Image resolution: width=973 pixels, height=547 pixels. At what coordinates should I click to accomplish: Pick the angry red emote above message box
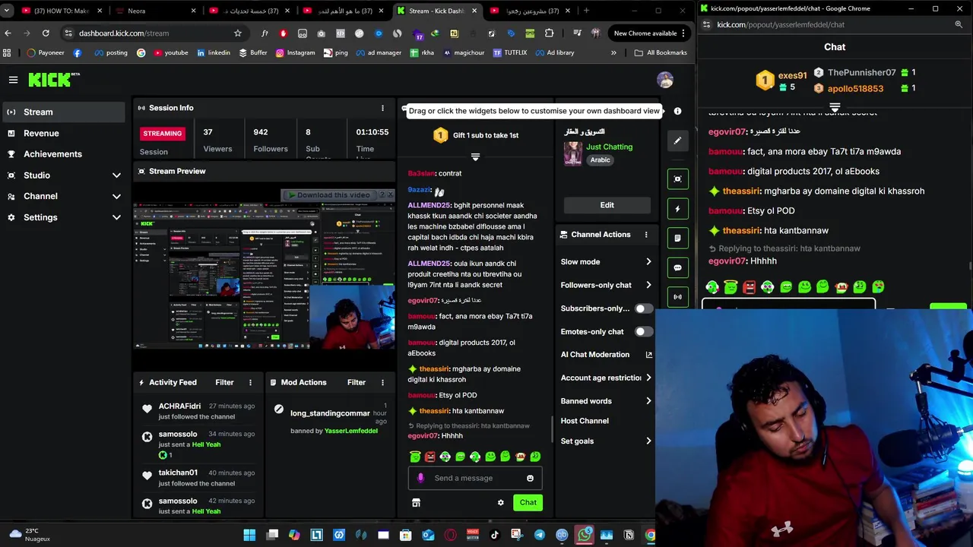pyautogui.click(x=430, y=457)
